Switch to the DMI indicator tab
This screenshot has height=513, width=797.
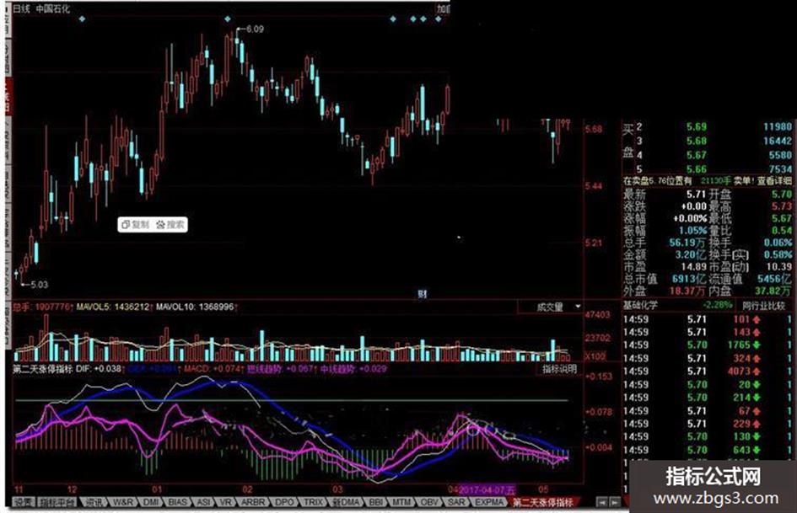[x=150, y=502]
